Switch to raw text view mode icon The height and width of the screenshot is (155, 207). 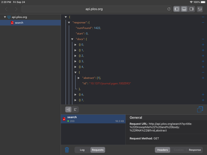(75, 110)
